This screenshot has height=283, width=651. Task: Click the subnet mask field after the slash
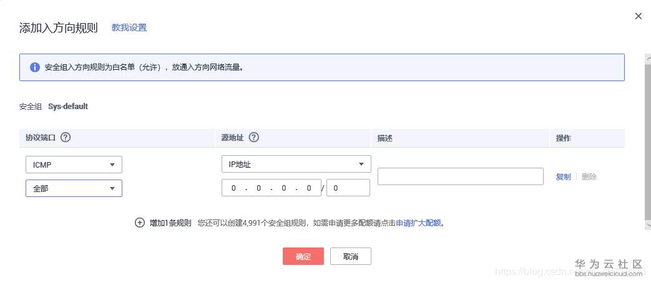pyautogui.click(x=348, y=188)
